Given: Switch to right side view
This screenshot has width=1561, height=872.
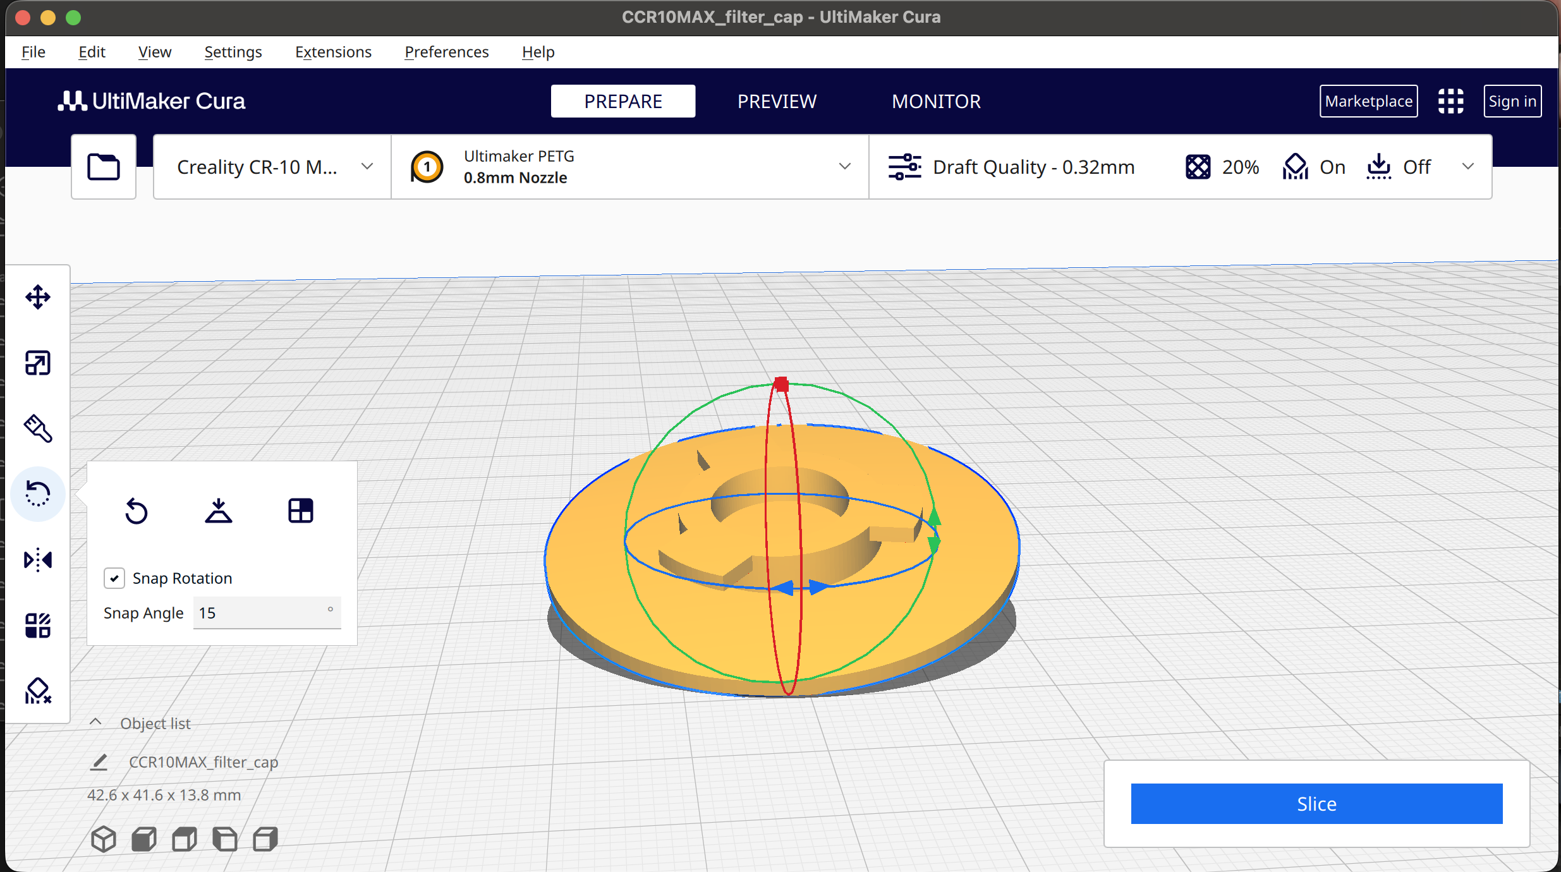Looking at the screenshot, I should pyautogui.click(x=265, y=839).
